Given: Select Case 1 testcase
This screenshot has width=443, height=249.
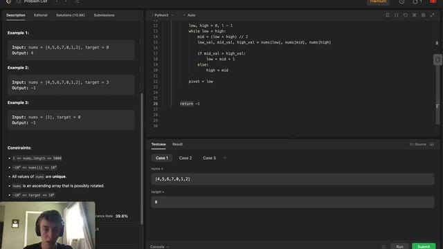Looking at the screenshot, I should click(x=161, y=158).
